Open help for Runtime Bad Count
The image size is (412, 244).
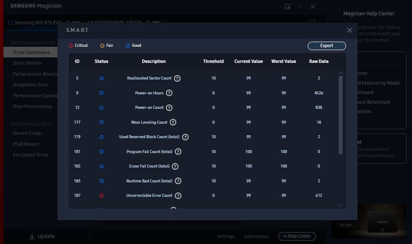pos(178,181)
